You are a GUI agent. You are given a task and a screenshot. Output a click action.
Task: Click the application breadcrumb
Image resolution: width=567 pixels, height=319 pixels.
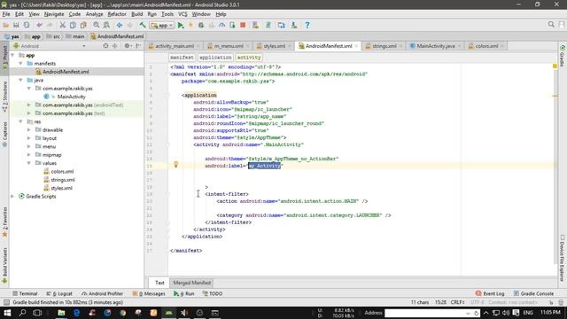pyautogui.click(x=215, y=58)
